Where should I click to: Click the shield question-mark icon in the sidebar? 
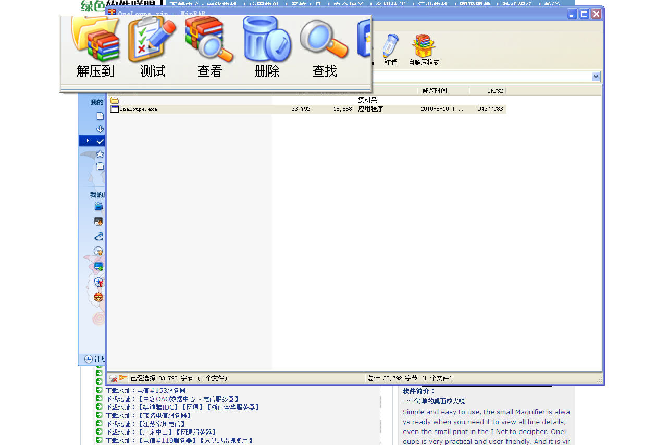[x=99, y=282]
